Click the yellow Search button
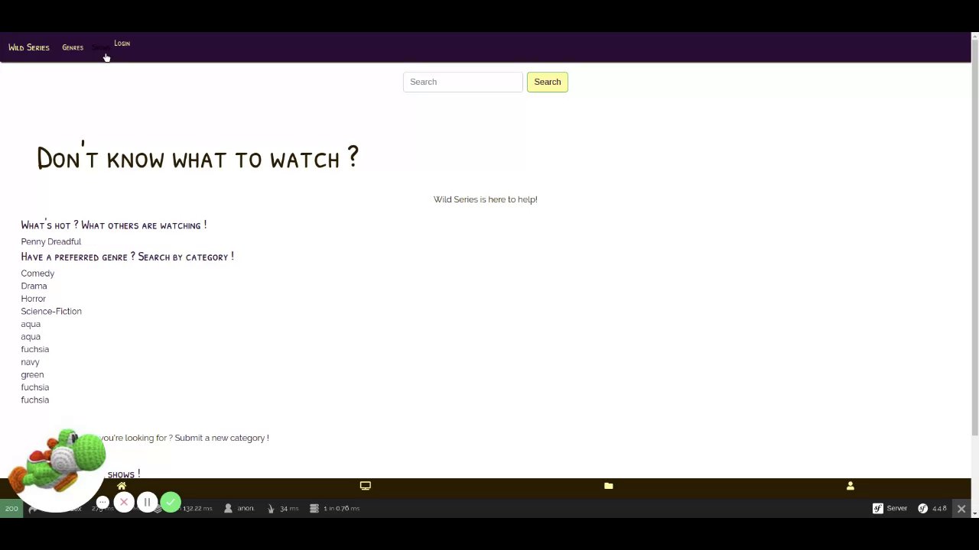This screenshot has height=550, width=979. (548, 82)
